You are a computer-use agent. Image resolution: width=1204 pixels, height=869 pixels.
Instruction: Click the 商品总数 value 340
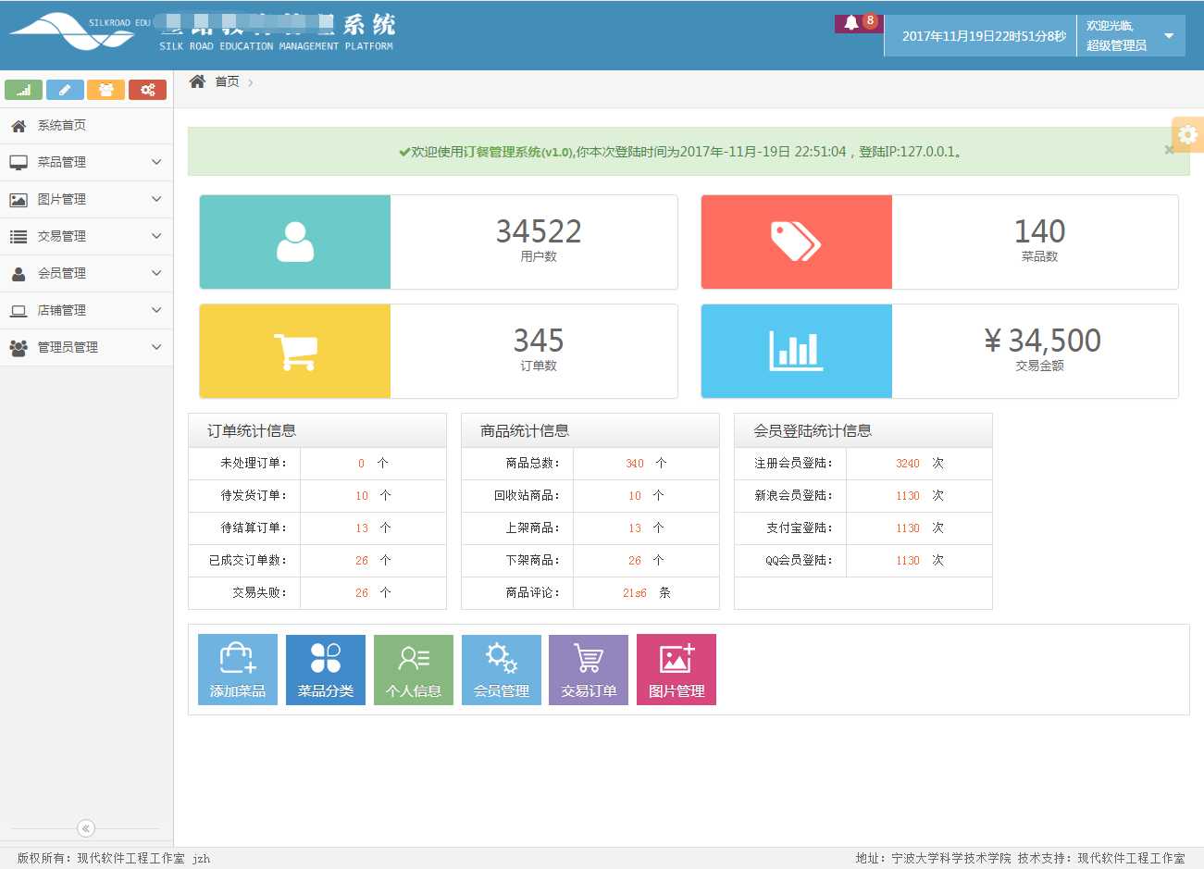pyautogui.click(x=635, y=464)
